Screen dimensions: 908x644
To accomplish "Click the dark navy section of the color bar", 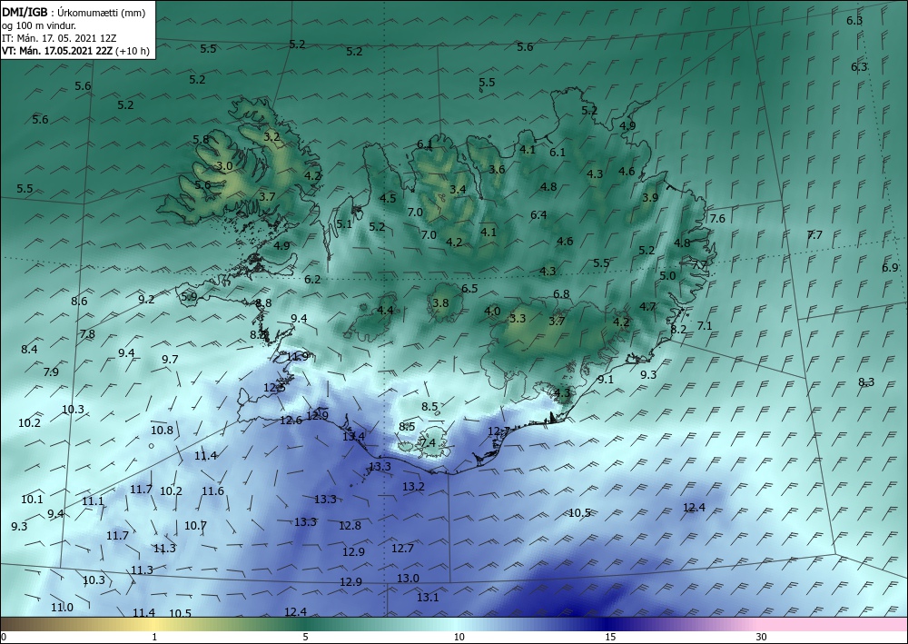I will pyautogui.click(x=608, y=624).
